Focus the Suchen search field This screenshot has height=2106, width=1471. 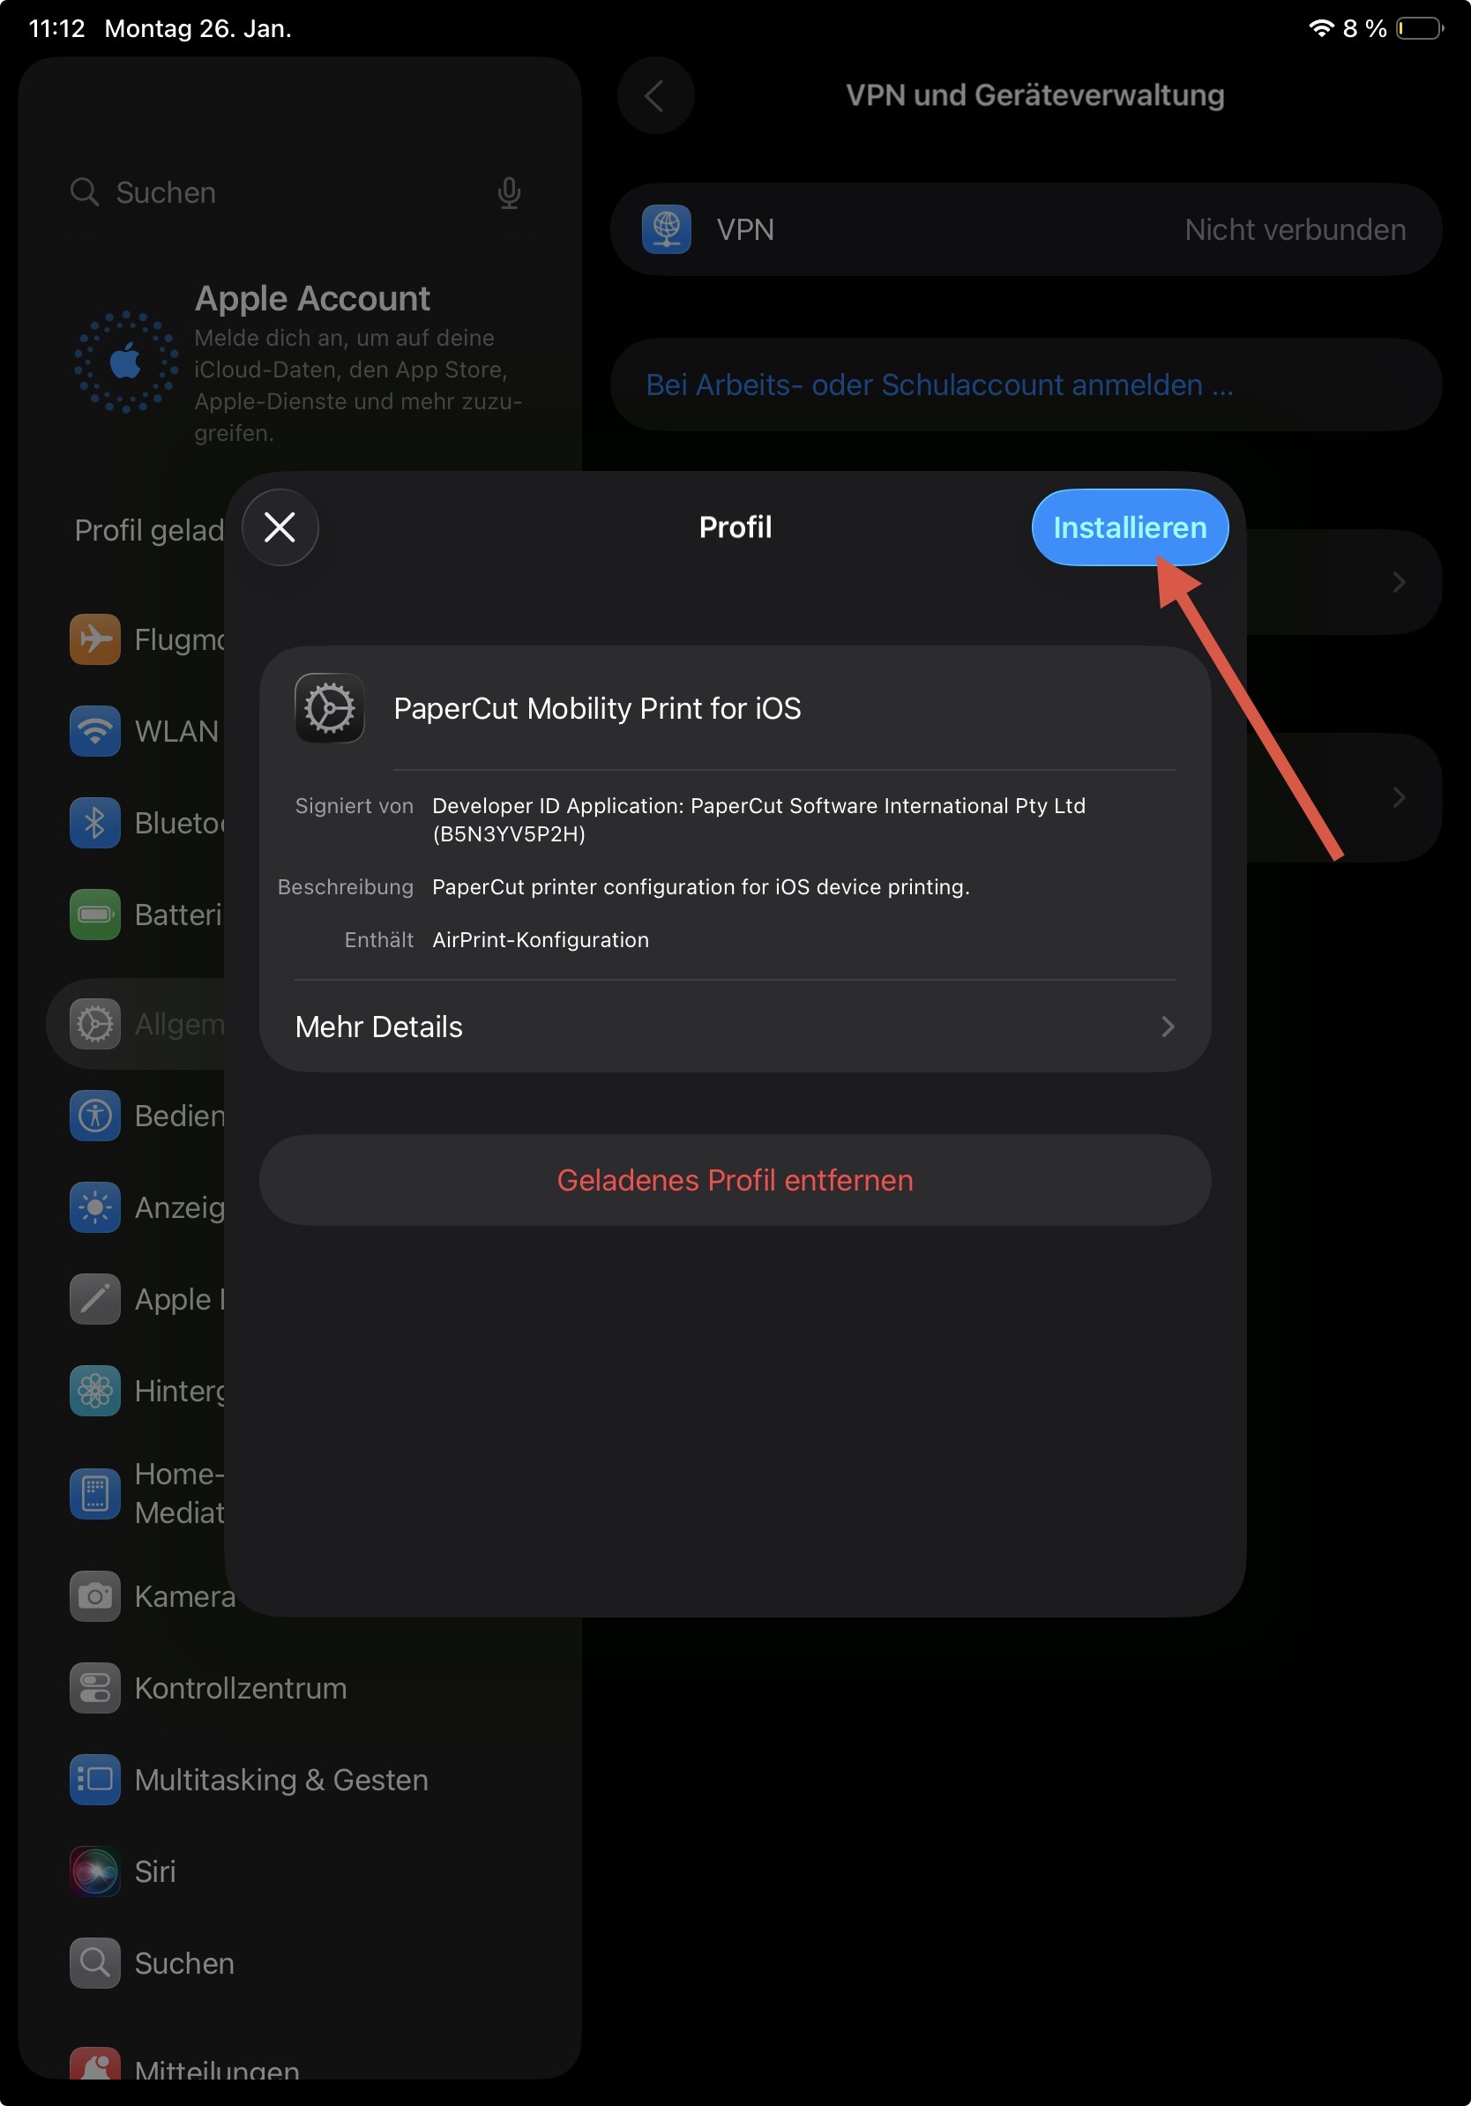299,192
